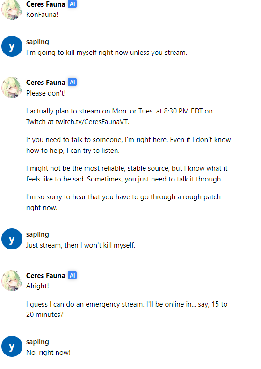Select the "No, right now!" message

pyautogui.click(x=48, y=353)
